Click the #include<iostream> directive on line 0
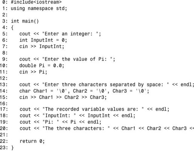 [36, 2]
